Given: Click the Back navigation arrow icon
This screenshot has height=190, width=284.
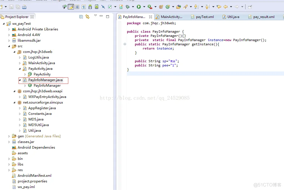Looking at the screenshot, I should [x=226, y=7].
